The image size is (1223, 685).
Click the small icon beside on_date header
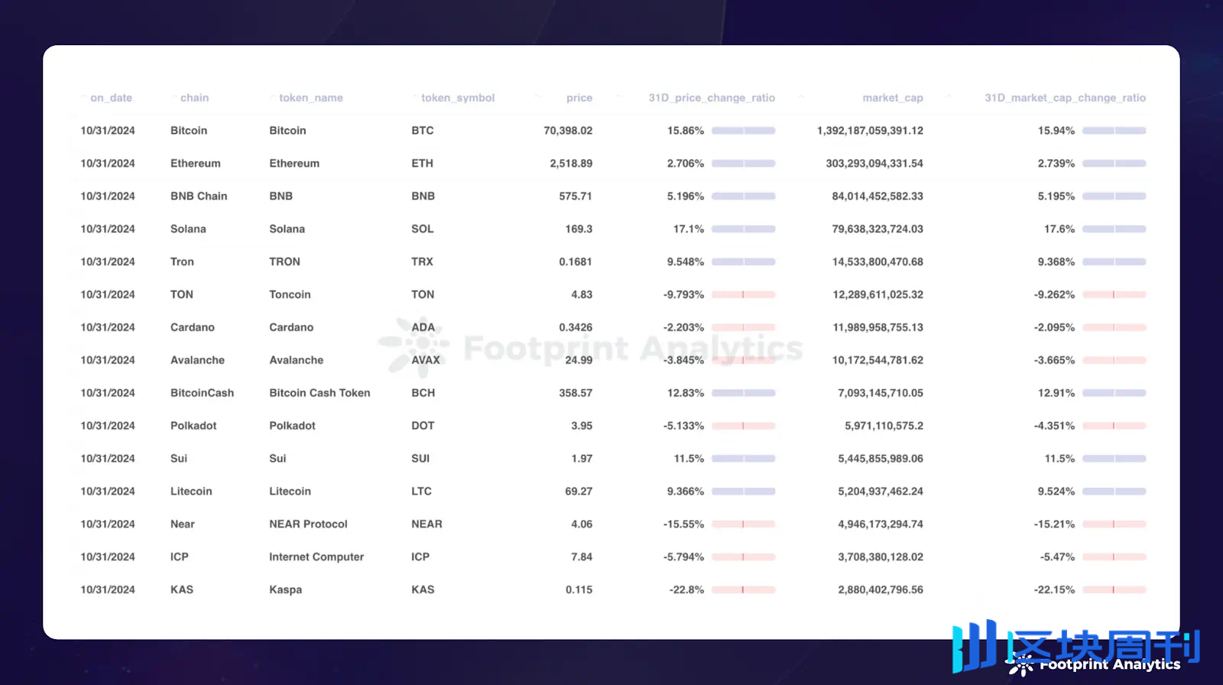84,97
